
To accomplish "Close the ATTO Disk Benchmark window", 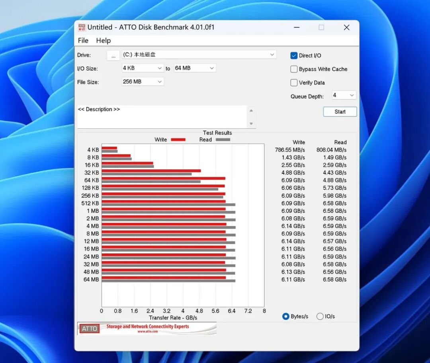I will 347,27.
